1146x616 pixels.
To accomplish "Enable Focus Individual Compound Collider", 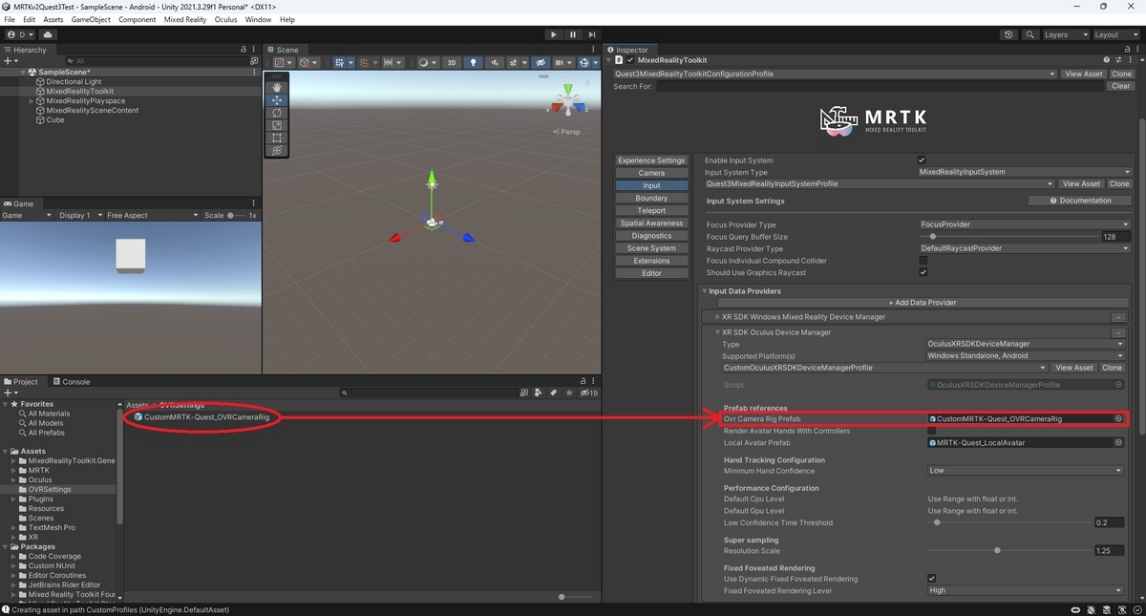I will tap(923, 260).
